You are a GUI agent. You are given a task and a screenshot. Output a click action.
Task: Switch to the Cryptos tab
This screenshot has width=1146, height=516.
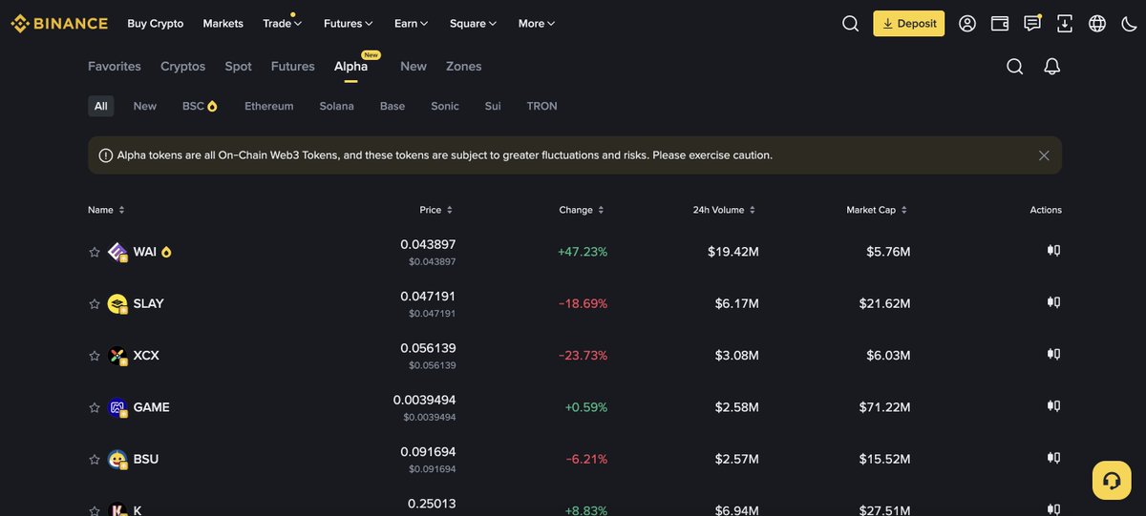183,67
